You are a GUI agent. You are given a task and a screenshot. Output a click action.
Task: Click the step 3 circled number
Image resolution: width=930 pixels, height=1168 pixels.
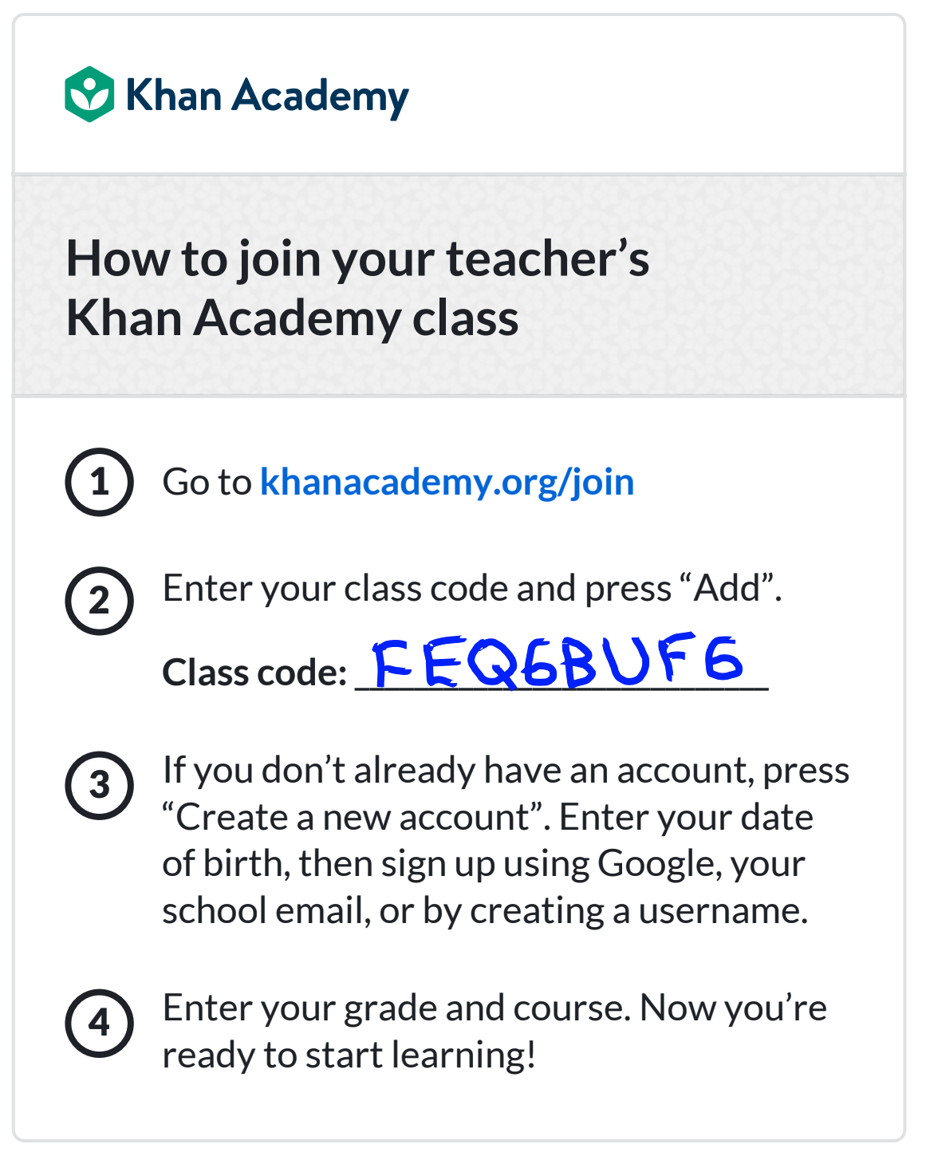pos(99,785)
